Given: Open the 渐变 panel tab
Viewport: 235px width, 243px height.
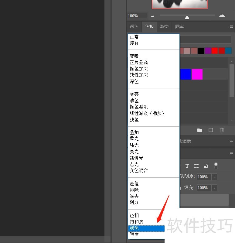Looking at the screenshot, I should pos(164,26).
